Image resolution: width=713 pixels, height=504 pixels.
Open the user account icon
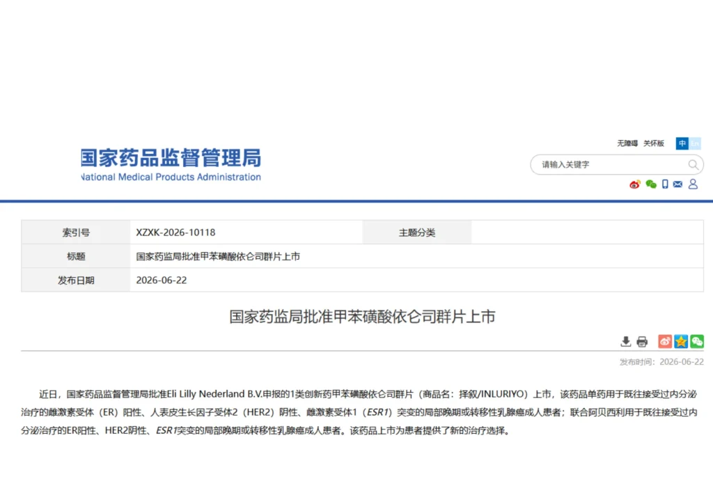point(693,184)
